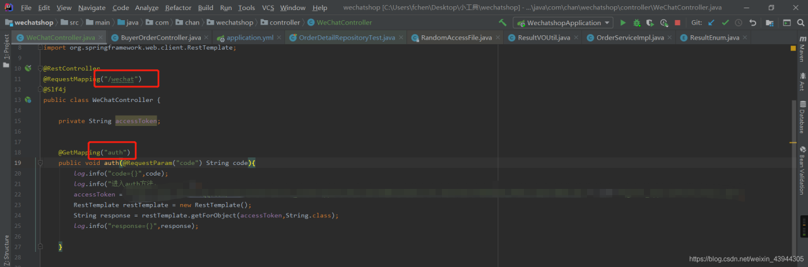Click Spring bean gutter icon on line 10
This screenshot has width=808, height=267.
(28, 68)
